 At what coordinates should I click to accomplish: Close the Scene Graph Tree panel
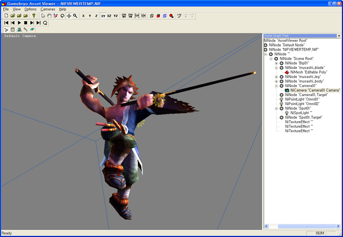click(339, 36)
